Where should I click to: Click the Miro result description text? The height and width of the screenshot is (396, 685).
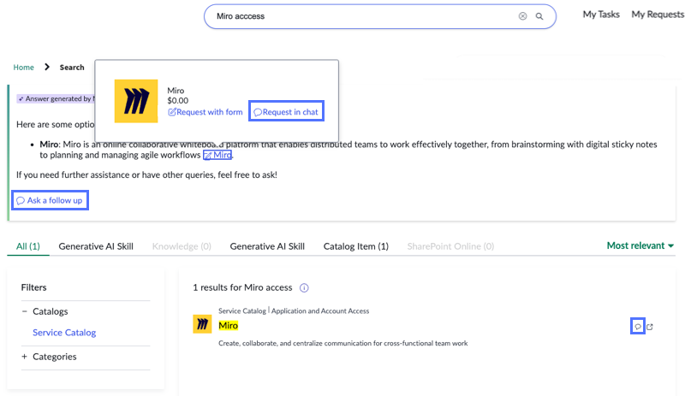(x=343, y=343)
